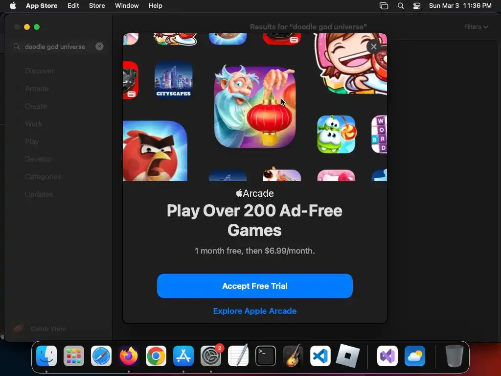Expand the Filters dropdown

tap(476, 27)
